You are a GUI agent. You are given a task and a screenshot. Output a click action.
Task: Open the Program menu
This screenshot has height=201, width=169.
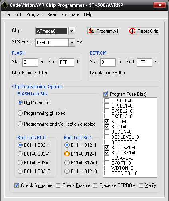34,14
